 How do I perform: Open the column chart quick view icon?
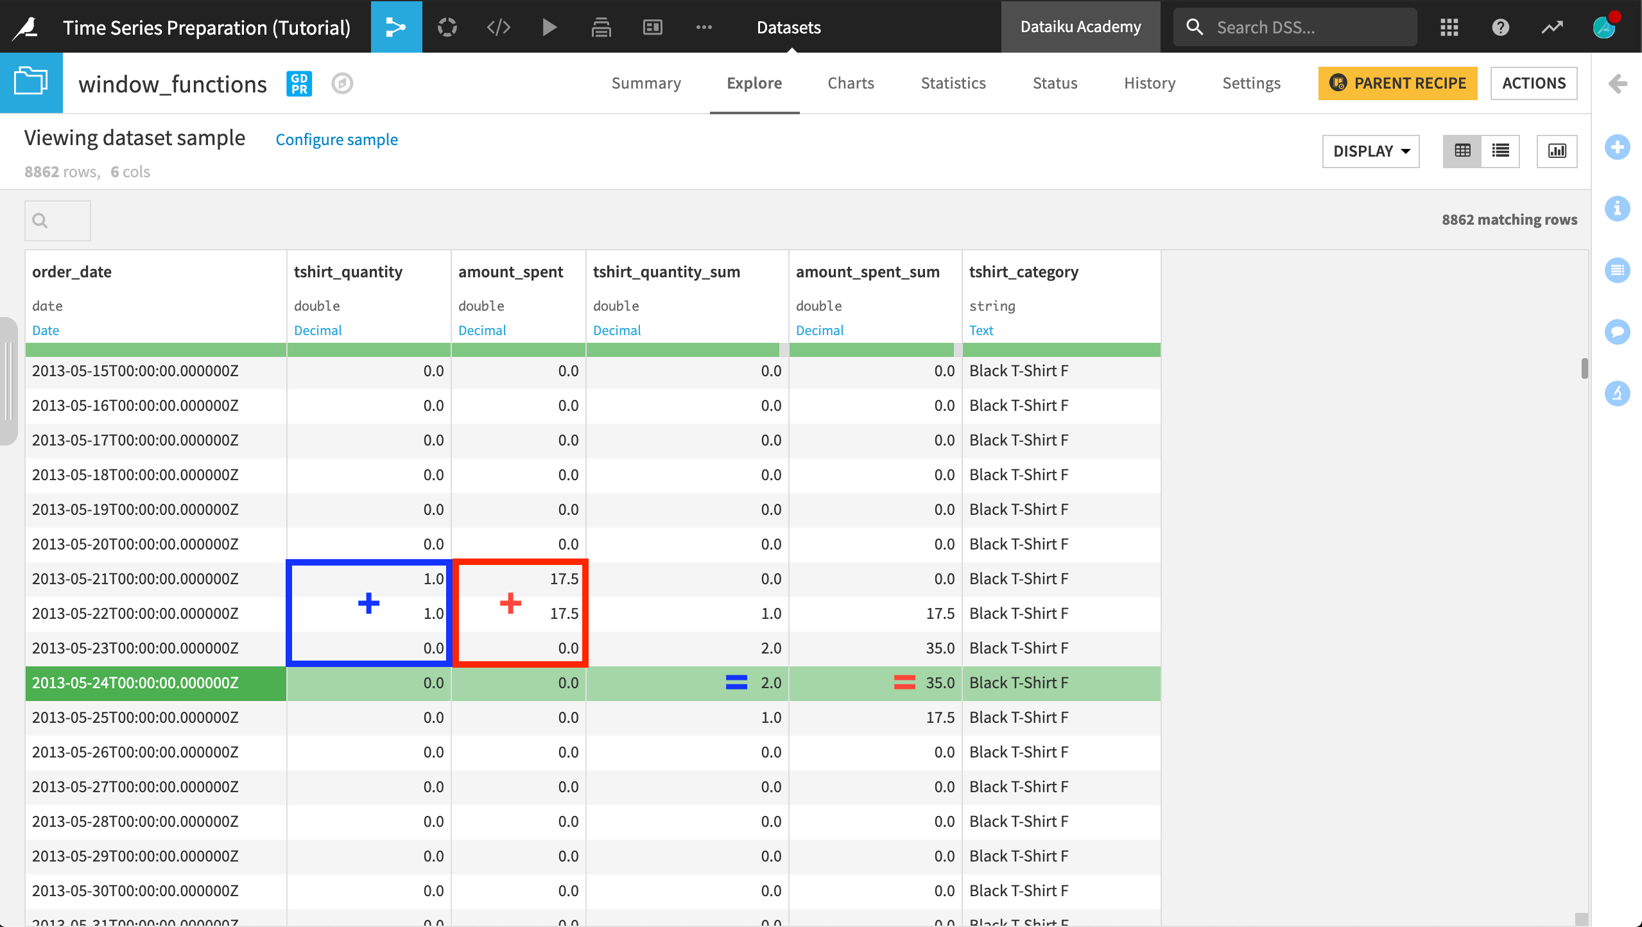(1557, 151)
